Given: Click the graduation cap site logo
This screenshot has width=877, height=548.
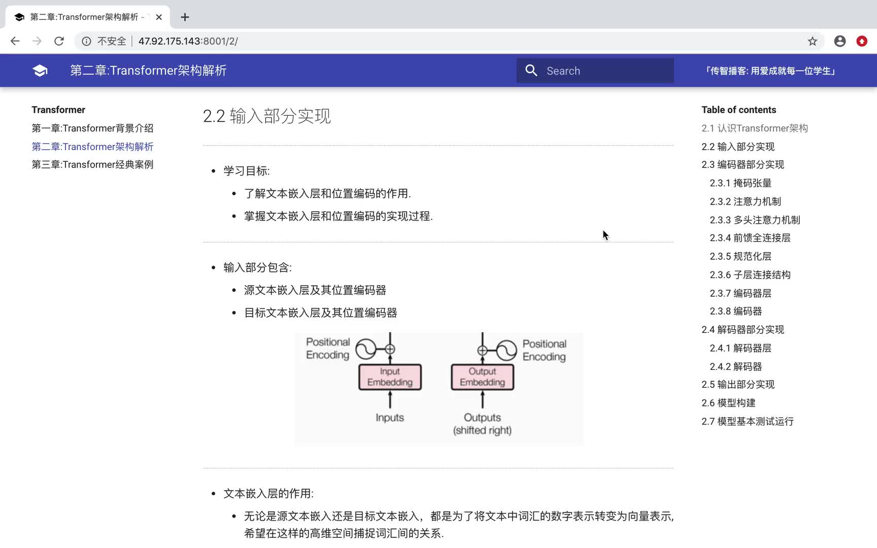Looking at the screenshot, I should 40,71.
